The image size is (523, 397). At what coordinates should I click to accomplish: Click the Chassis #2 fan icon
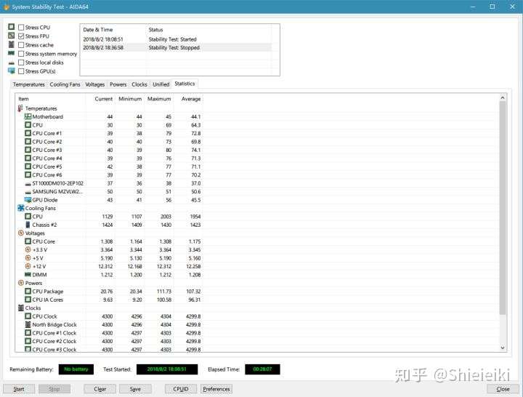[x=28, y=225]
